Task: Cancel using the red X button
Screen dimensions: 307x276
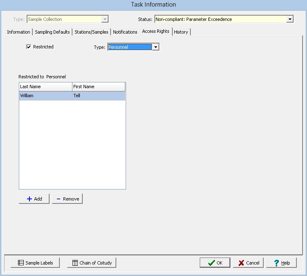Action: pos(248,263)
